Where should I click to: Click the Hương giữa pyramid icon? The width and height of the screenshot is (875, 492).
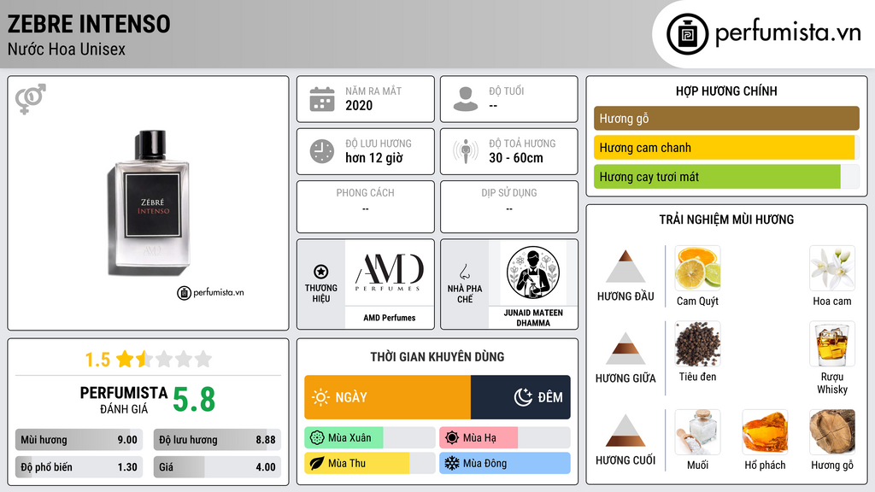pos(625,348)
